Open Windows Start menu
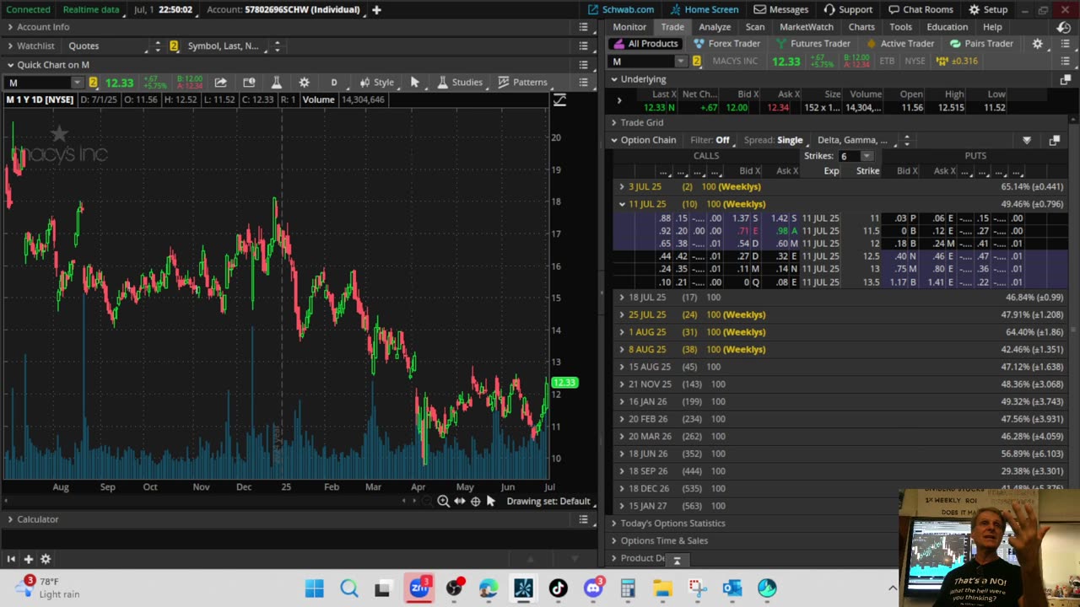 [x=315, y=588]
